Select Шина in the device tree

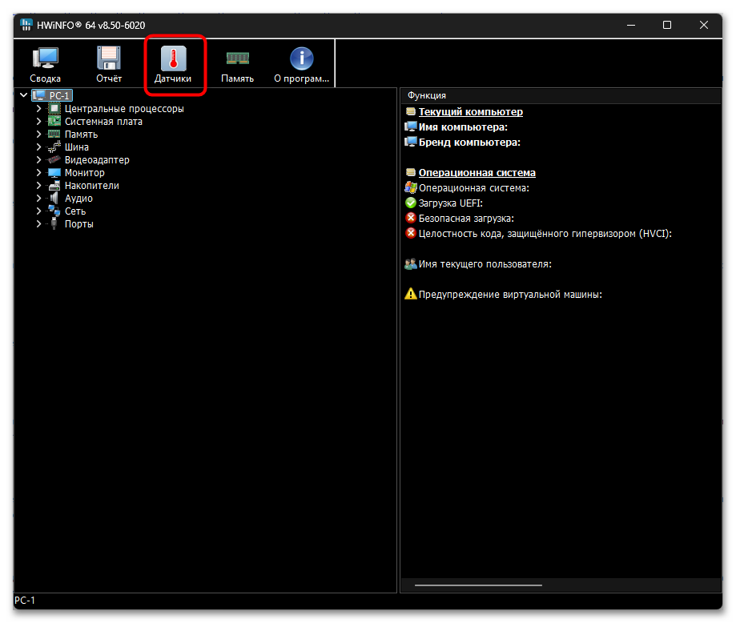click(77, 147)
